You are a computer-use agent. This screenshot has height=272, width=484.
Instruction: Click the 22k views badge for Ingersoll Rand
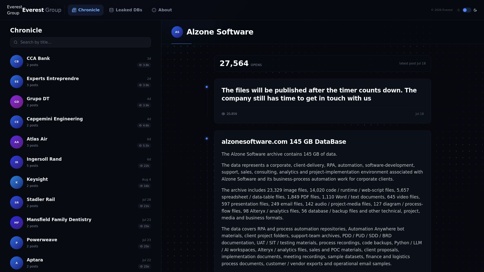144,166
